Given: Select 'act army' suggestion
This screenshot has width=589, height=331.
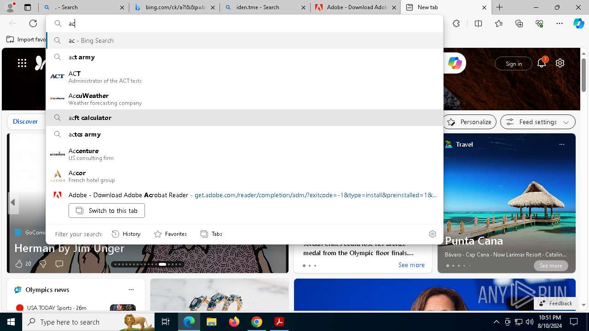Looking at the screenshot, I should coord(245,57).
